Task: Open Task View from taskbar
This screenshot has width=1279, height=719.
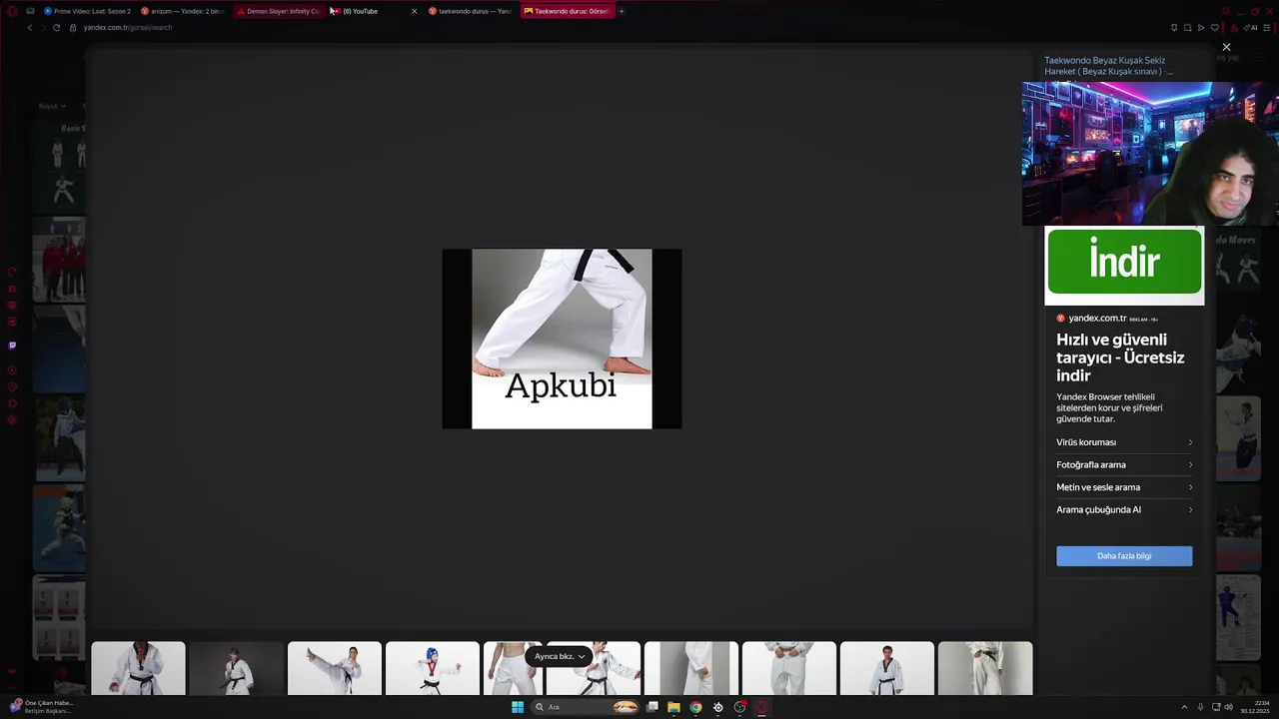Action: pos(651,707)
